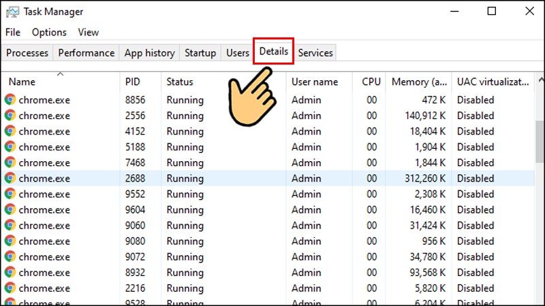Image resolution: width=545 pixels, height=306 pixels.
Task: Select memory value 34,780 K
Action: click(x=428, y=257)
